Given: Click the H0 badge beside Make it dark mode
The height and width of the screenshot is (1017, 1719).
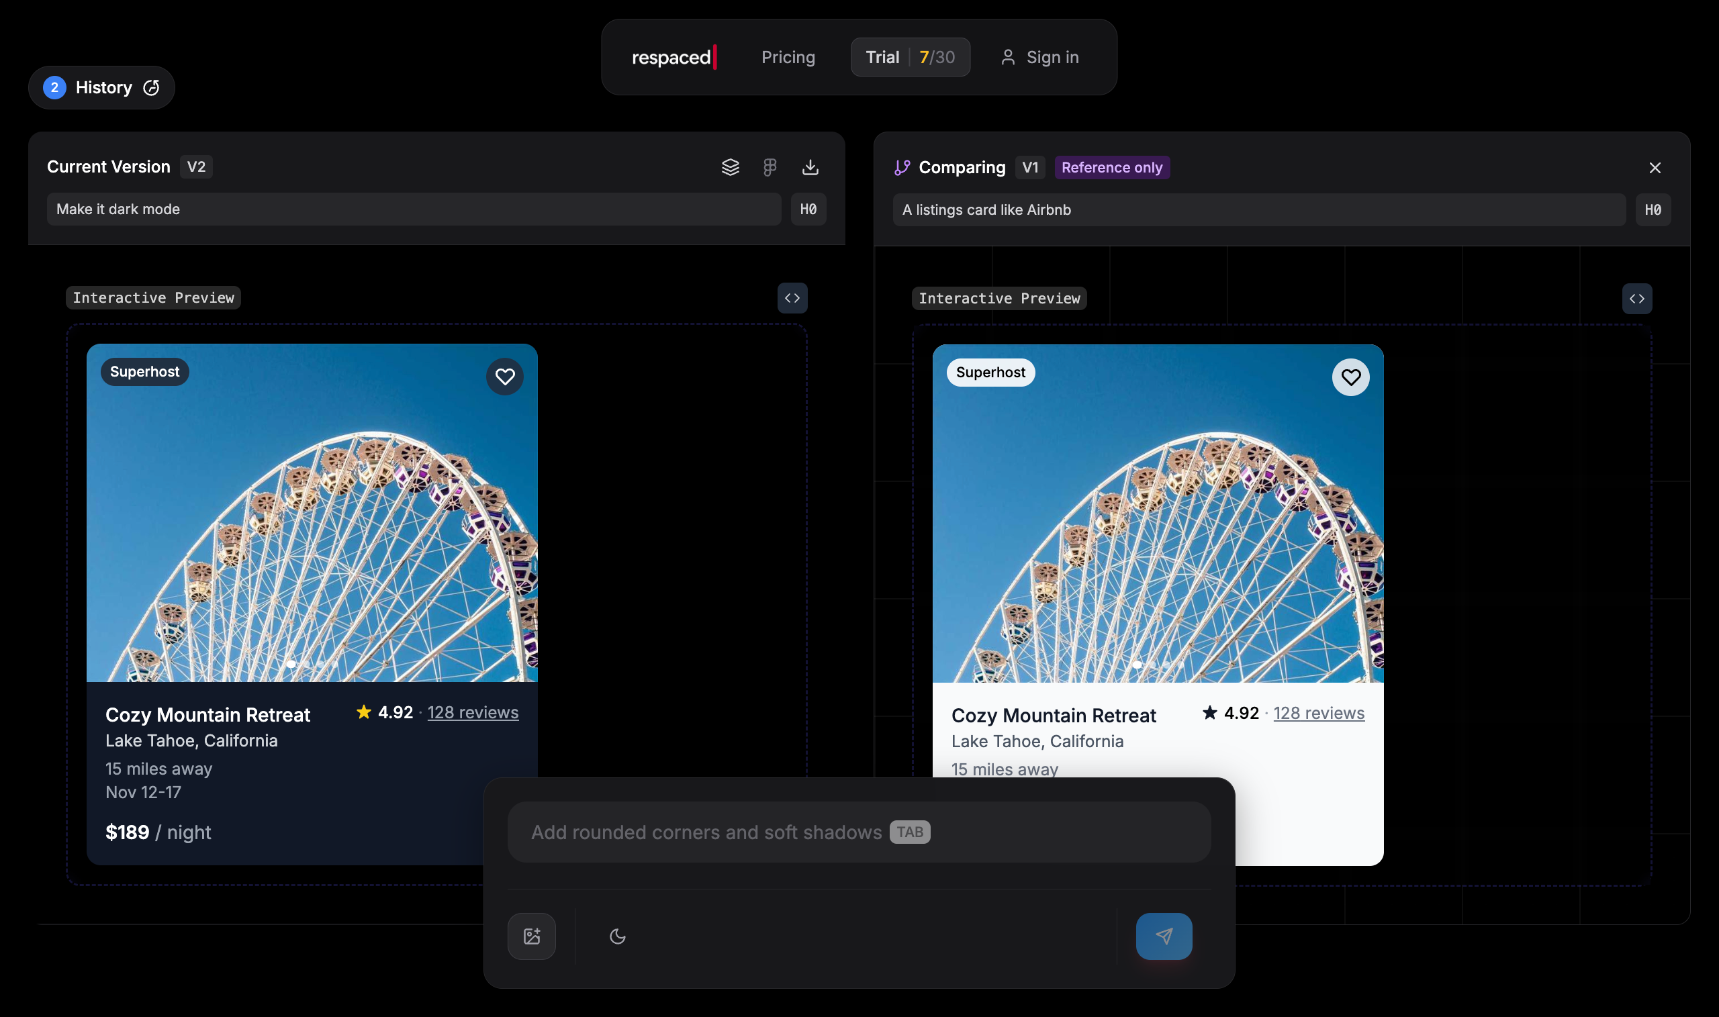Looking at the screenshot, I should [808, 209].
